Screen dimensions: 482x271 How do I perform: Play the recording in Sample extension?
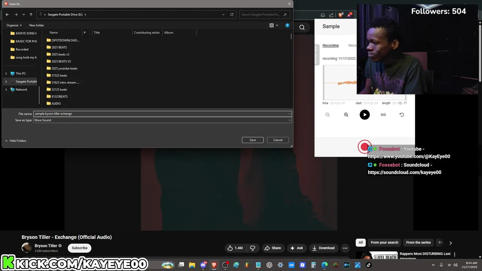tap(365, 115)
